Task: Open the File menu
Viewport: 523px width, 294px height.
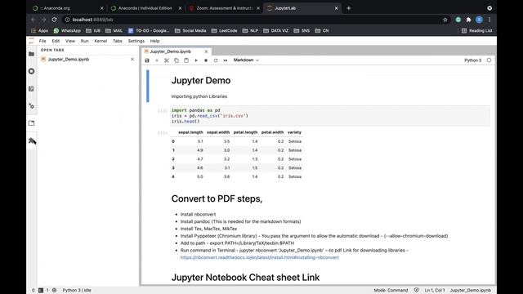Action: click(42, 41)
